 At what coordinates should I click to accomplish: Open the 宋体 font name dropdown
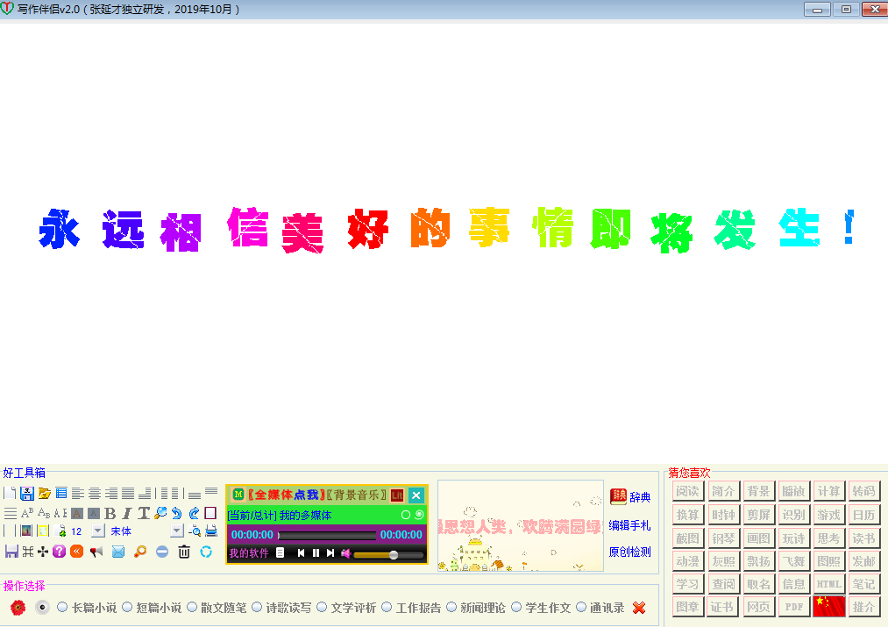[177, 531]
